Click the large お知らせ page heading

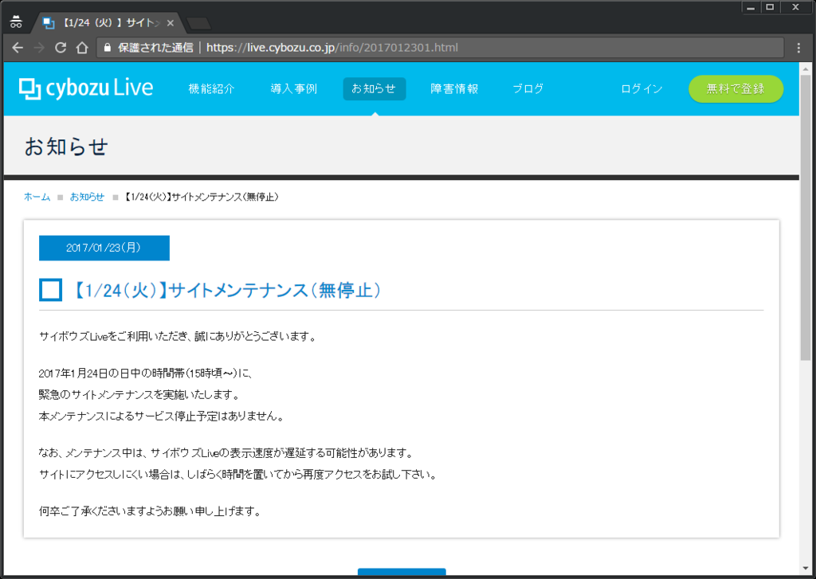click(66, 147)
